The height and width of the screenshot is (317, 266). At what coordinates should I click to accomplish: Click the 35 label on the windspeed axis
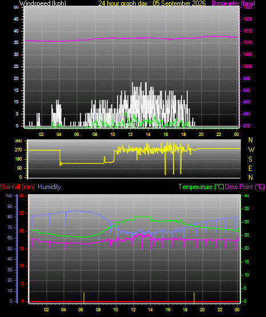pyautogui.click(x=16, y=42)
